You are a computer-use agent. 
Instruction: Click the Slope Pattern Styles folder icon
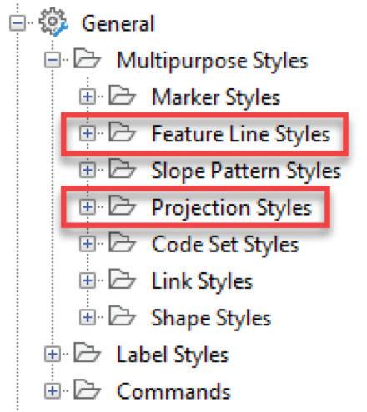122,169
